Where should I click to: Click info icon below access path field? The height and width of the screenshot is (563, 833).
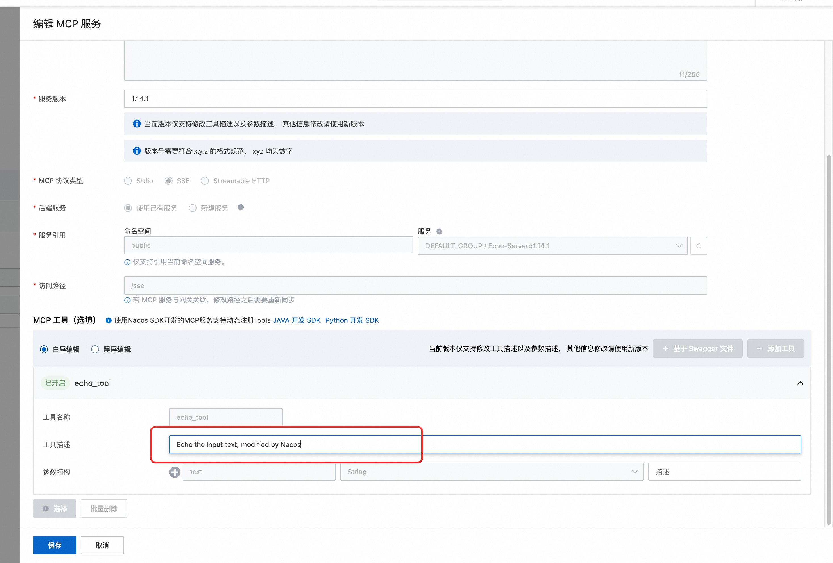(127, 300)
